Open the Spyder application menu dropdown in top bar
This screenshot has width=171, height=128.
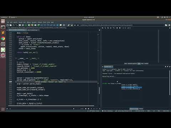(x=13, y=17)
